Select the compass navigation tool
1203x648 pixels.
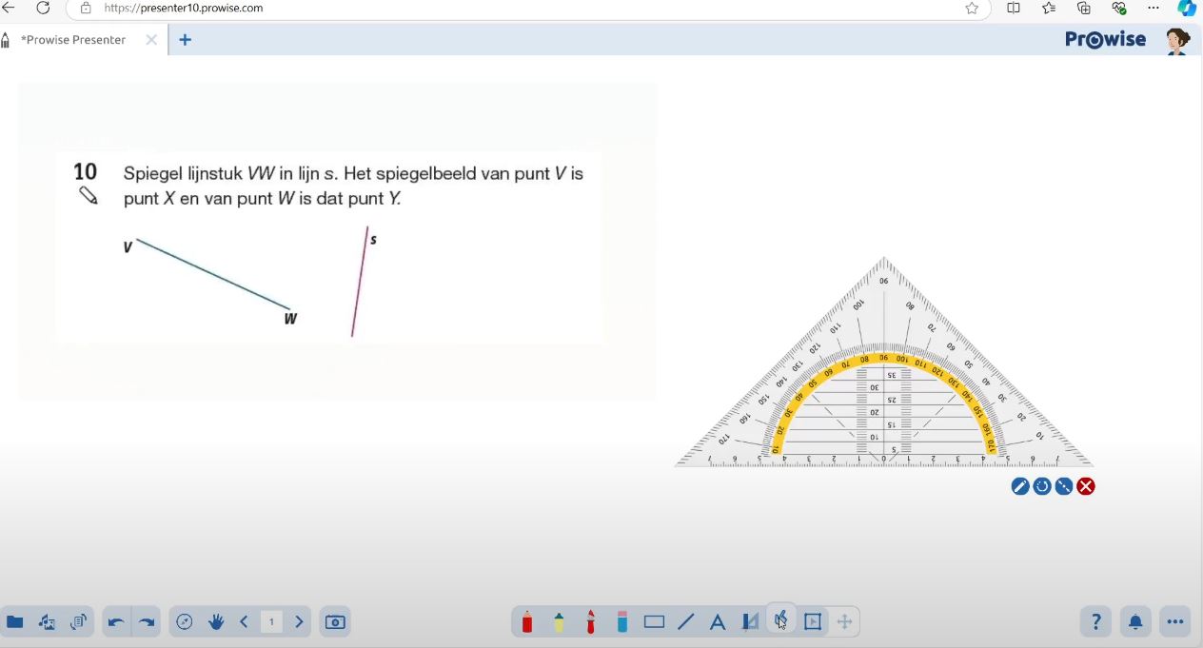tap(185, 622)
